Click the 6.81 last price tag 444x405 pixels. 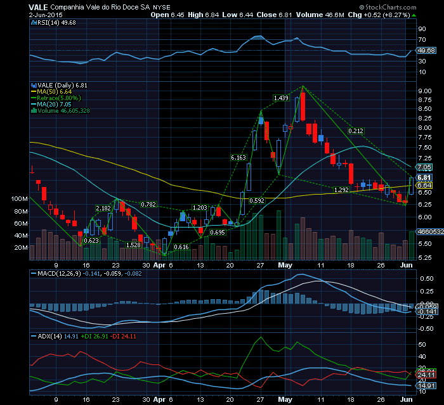coord(424,177)
